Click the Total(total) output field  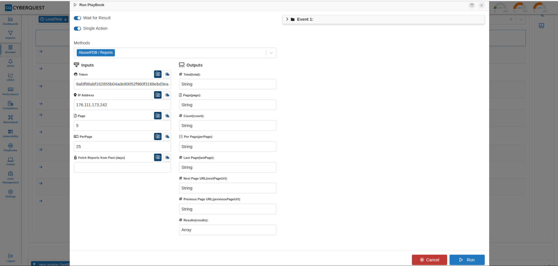tap(227, 84)
